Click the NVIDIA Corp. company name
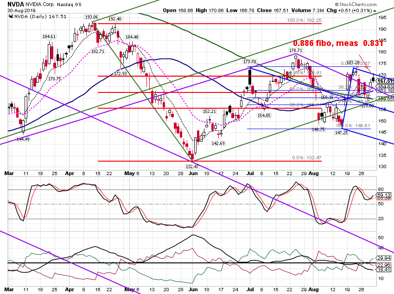The width and height of the screenshot is (394, 294). coord(40,5)
